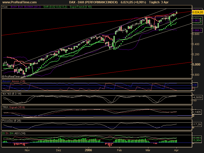204x153 pixels.
Task: Click the purple 5.666,5 Bollinger value tag
Action: 197,30
